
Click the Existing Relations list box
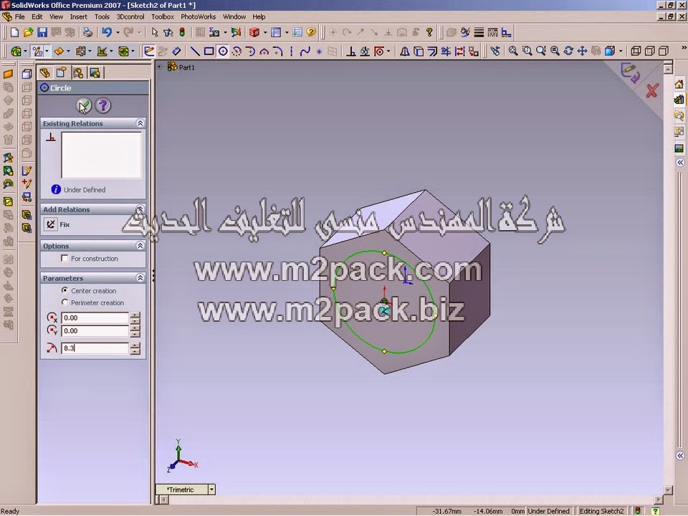pos(101,155)
